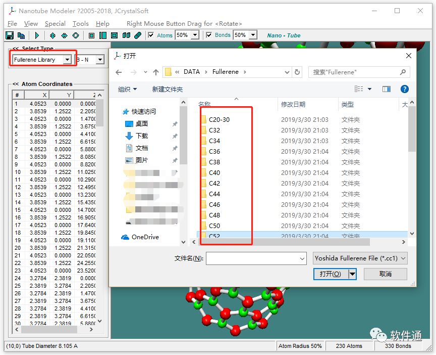Go up one folder level

[x=156, y=72]
